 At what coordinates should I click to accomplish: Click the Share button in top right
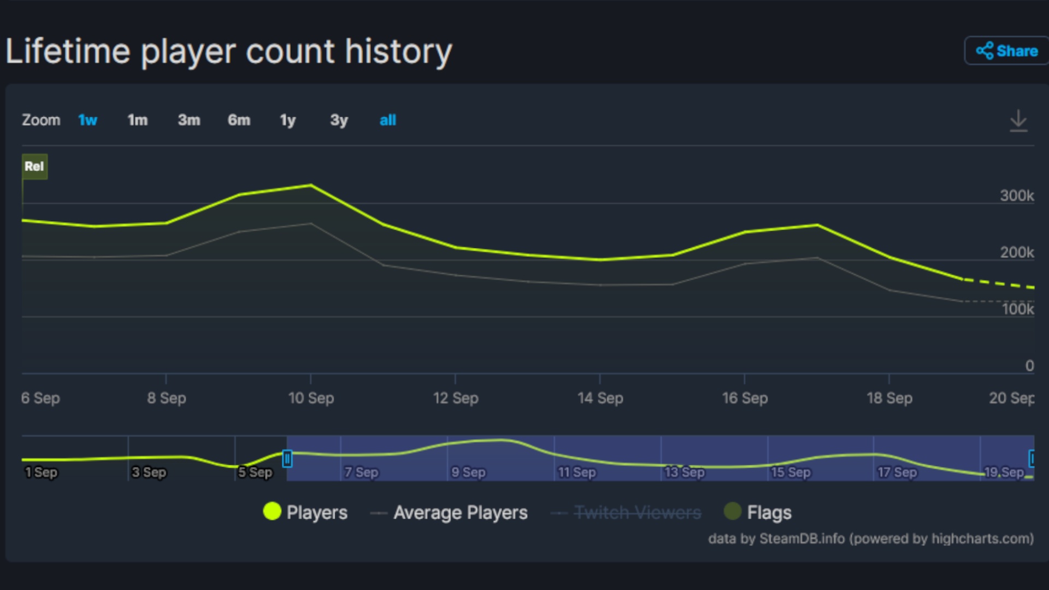(1007, 50)
